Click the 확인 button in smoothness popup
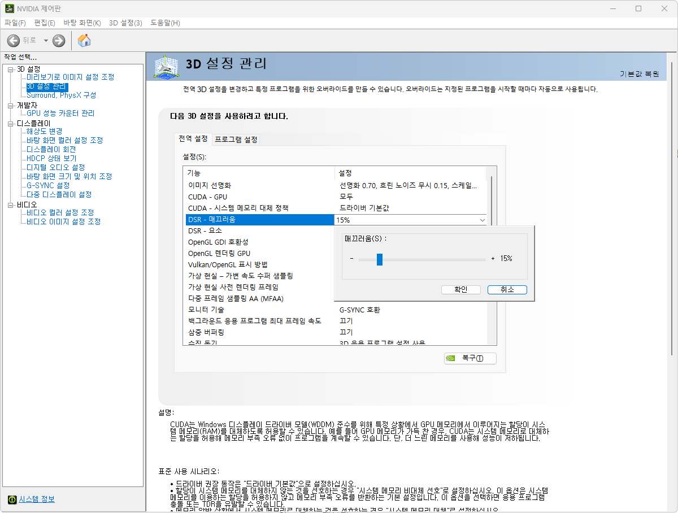678x513 pixels. pos(460,289)
